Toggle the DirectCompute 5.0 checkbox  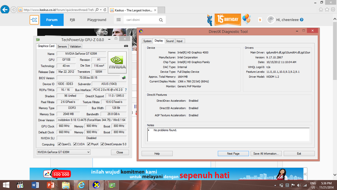point(102,144)
